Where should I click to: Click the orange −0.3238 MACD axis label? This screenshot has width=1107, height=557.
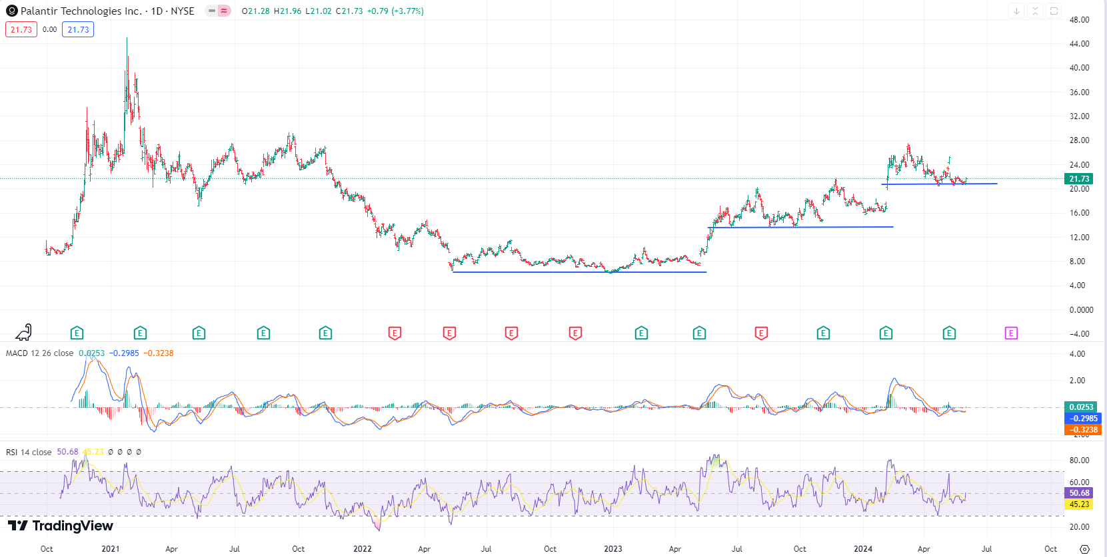click(1083, 429)
